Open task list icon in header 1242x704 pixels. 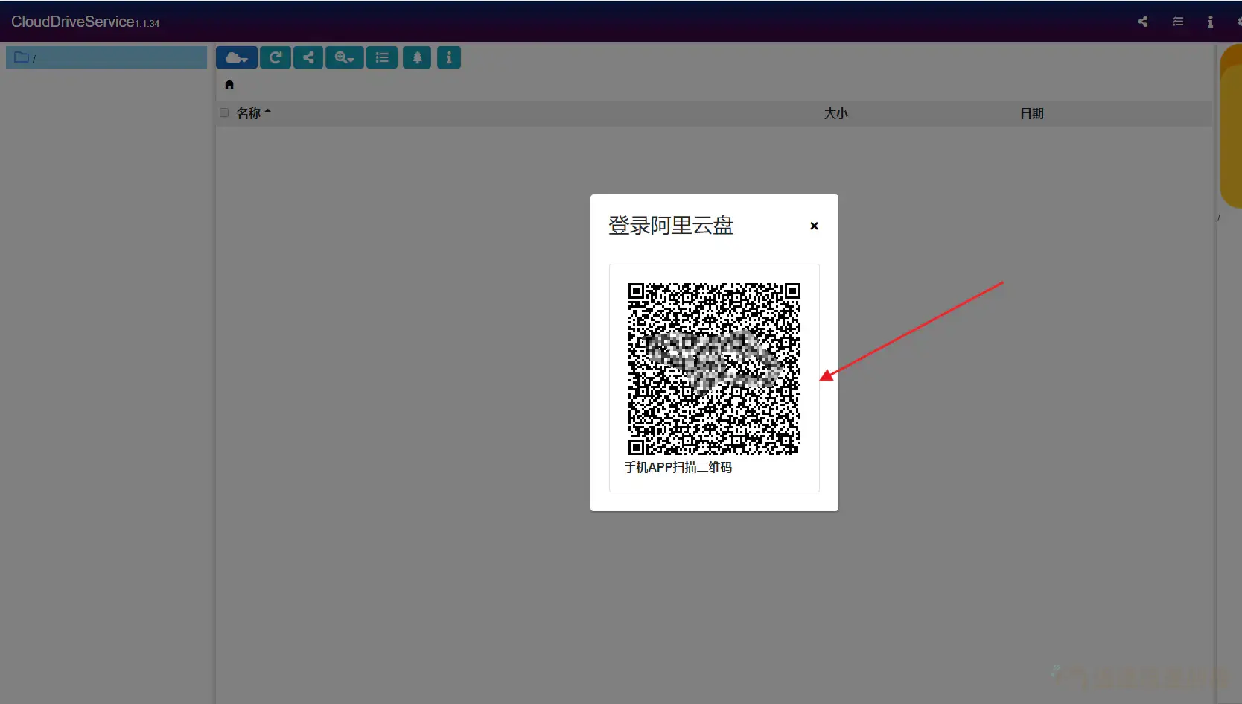point(1177,22)
